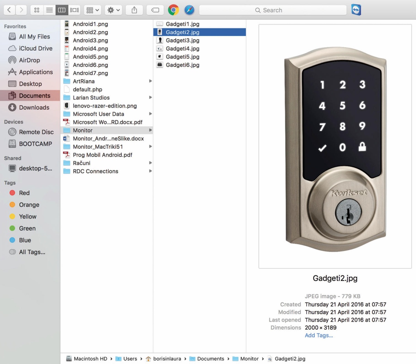Go to Macintosh HD in path bar
Screen dimensions: 416x364
87,359
